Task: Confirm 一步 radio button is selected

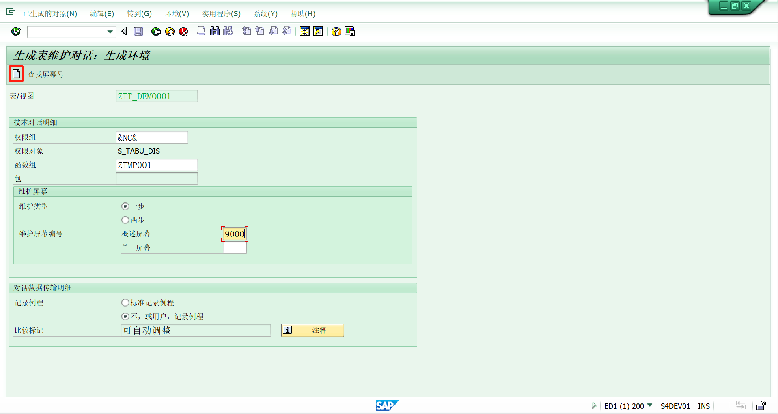Action: click(x=125, y=206)
